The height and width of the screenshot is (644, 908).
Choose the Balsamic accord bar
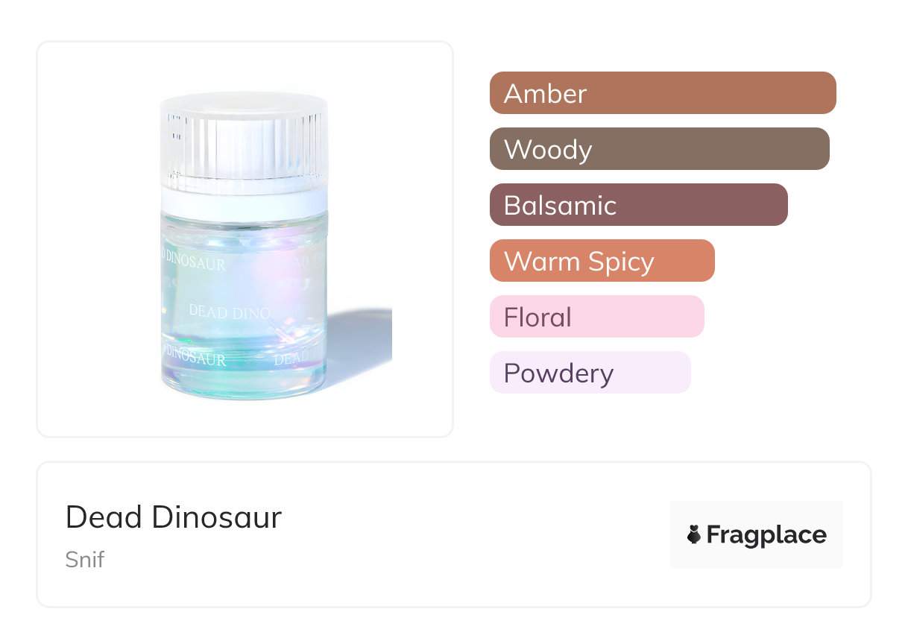[638, 205]
